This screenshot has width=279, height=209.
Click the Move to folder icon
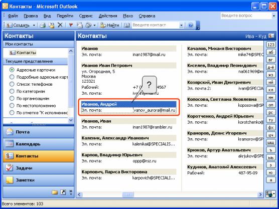click(52, 25)
